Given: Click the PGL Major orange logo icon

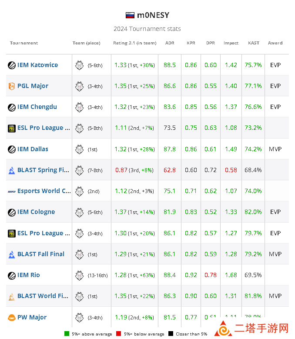Looking at the screenshot, I should point(12,86).
